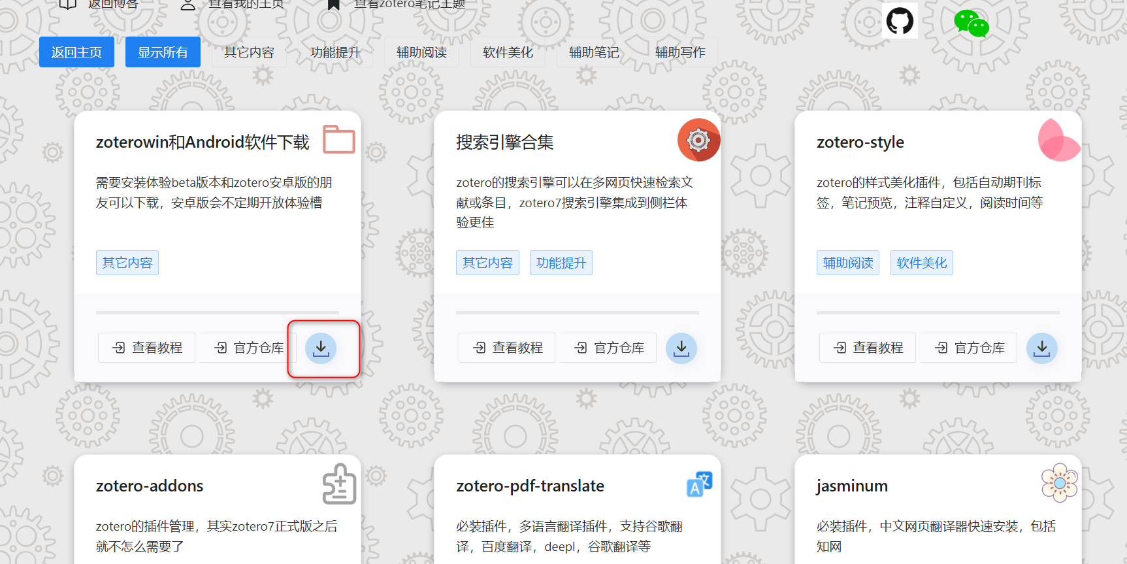Download 搜索引擎合集 via download icon

pyautogui.click(x=681, y=348)
